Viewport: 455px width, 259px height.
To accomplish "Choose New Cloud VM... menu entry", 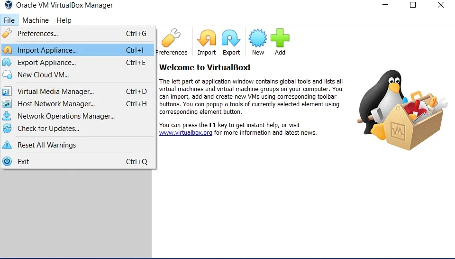I will pos(78,75).
